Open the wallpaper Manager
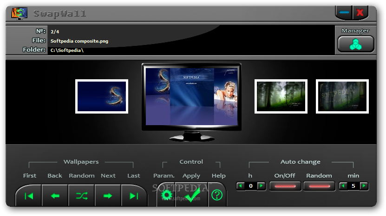 [356, 44]
